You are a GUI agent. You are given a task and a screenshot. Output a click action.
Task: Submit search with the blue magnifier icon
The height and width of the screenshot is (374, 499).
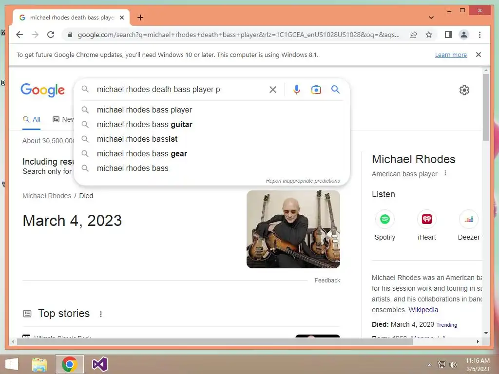coord(335,90)
